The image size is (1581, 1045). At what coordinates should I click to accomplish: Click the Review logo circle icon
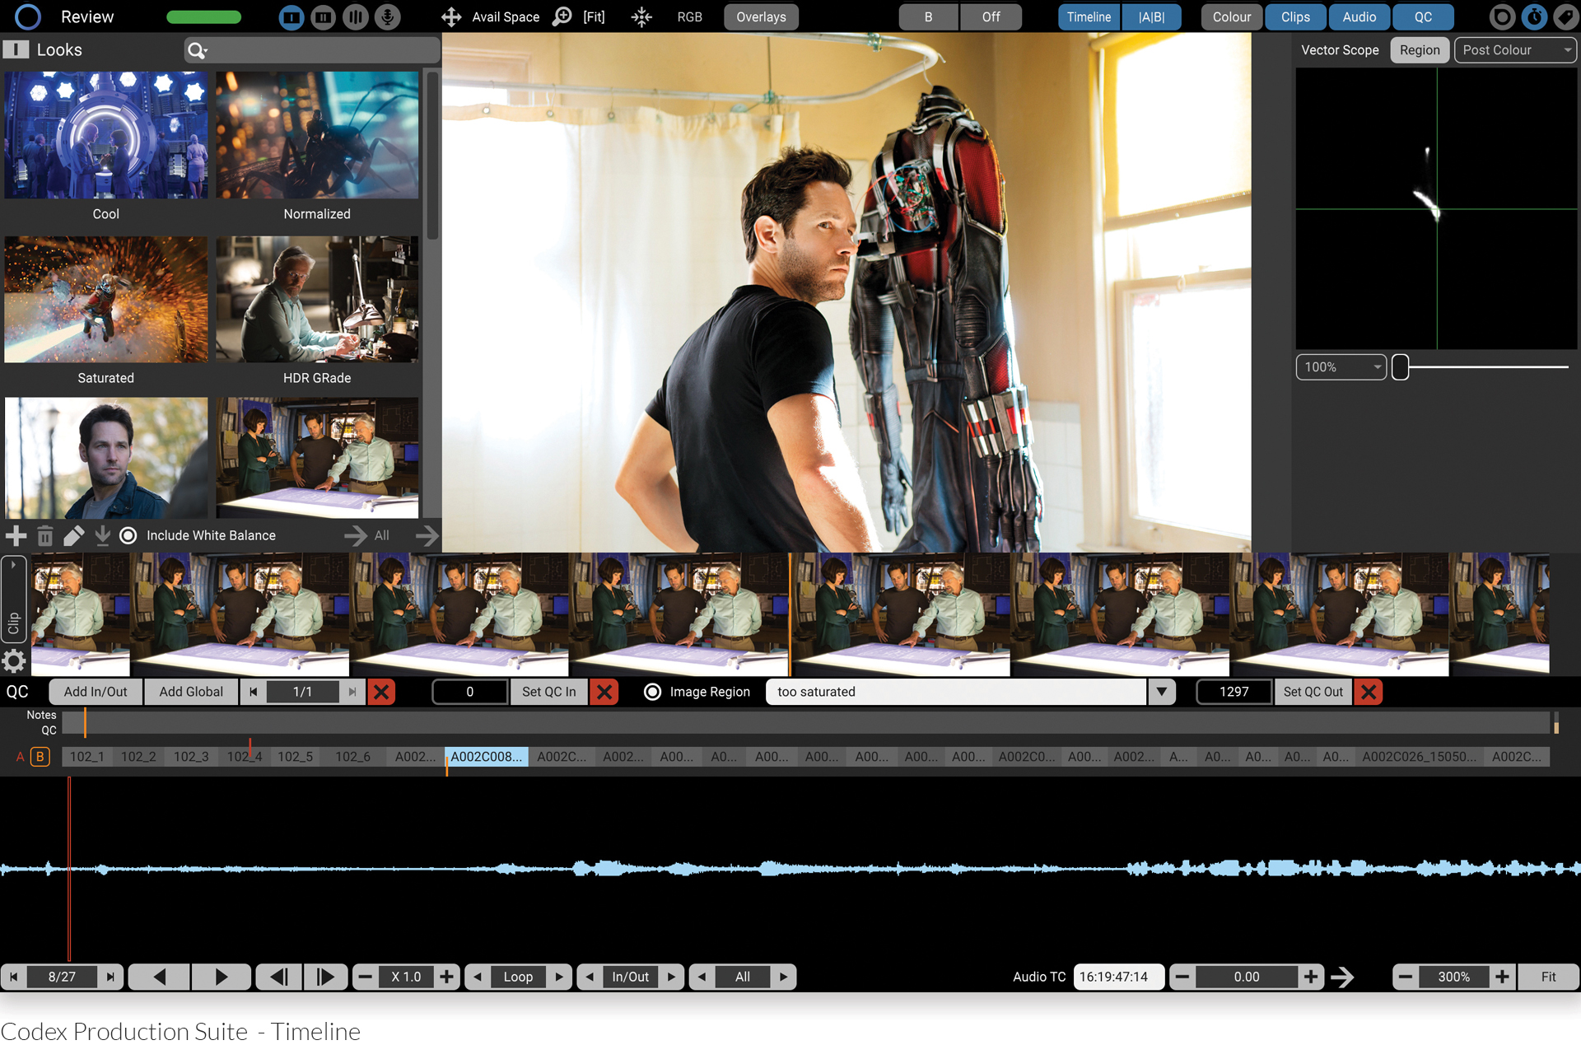coord(27,16)
